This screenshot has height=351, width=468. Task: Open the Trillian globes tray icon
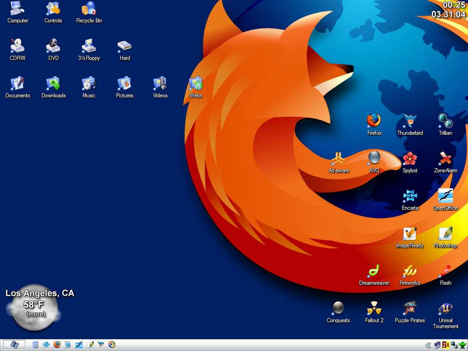point(454,346)
